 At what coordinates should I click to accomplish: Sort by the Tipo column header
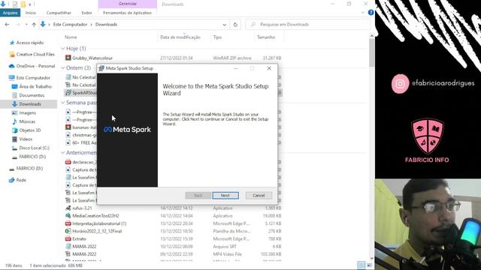[x=217, y=37]
